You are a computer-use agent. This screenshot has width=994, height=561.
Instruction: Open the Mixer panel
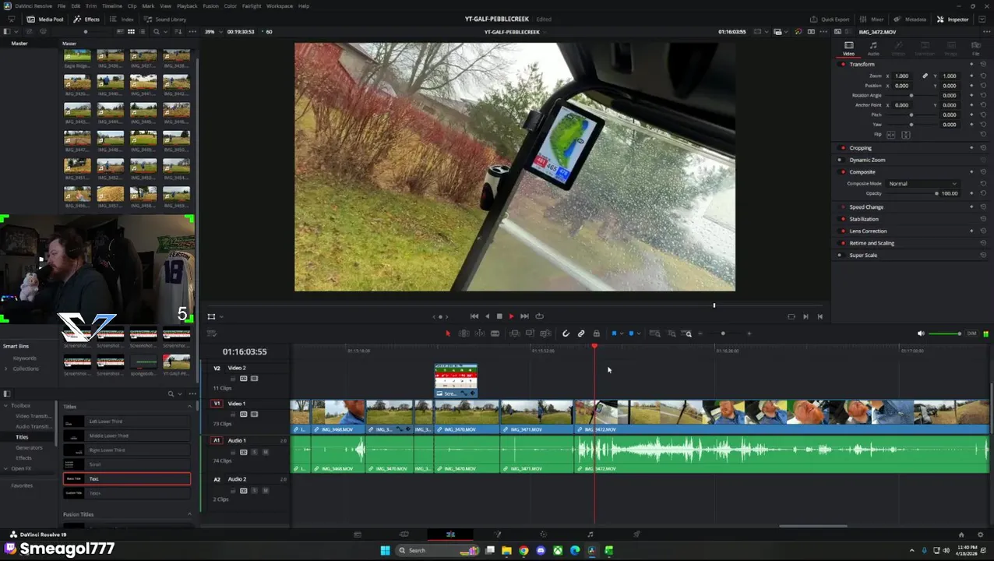coord(872,19)
